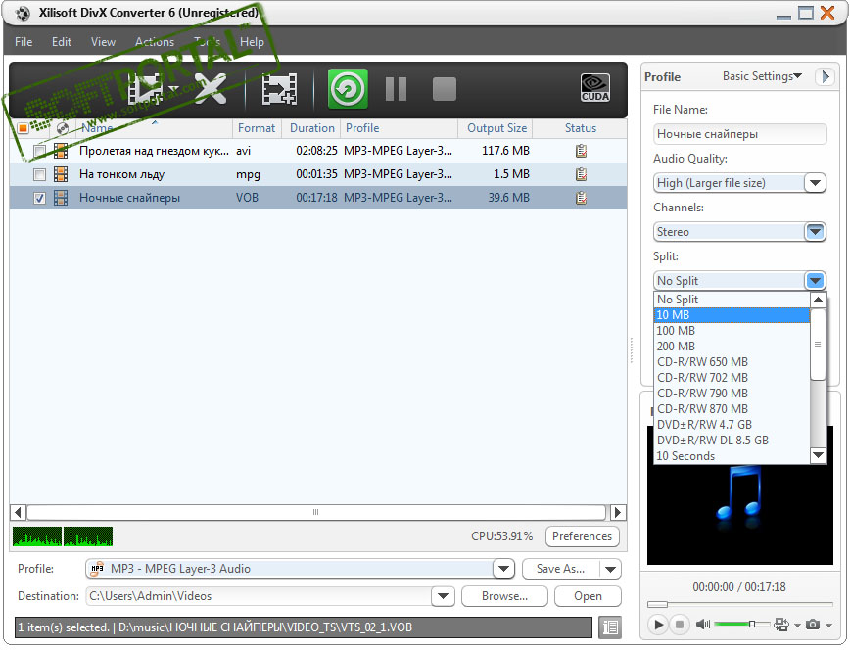Expand the panel with right arrow button
This screenshot has height=650, width=850.
point(826,76)
